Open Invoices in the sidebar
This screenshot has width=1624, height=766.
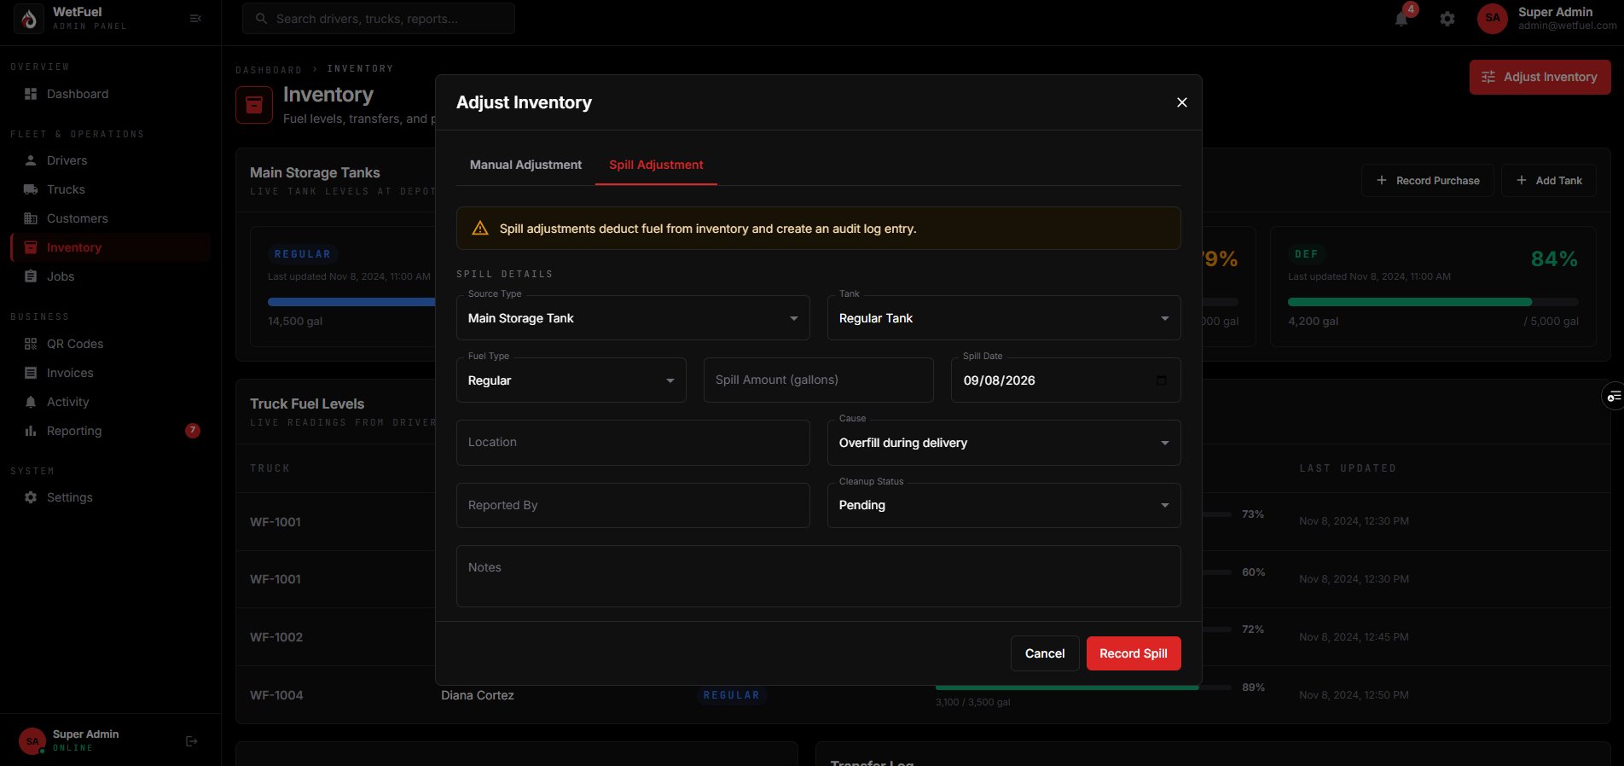[111, 373]
